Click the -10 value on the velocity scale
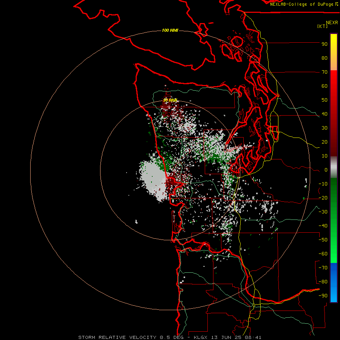 tap(323, 184)
